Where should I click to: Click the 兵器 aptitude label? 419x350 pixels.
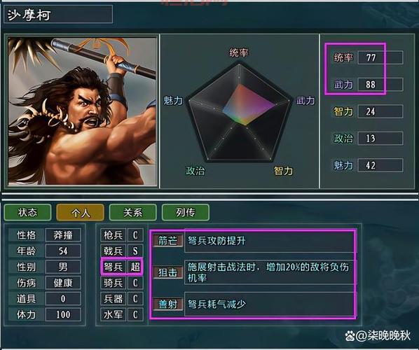(x=113, y=299)
